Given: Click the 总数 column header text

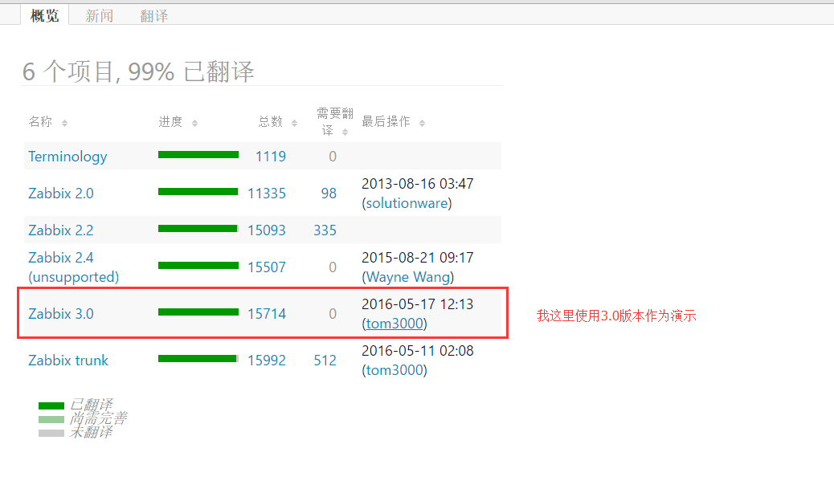Looking at the screenshot, I should (270, 122).
